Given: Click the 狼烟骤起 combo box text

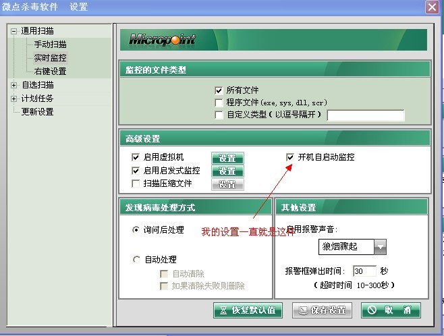Looking at the screenshot, I should (x=340, y=246).
